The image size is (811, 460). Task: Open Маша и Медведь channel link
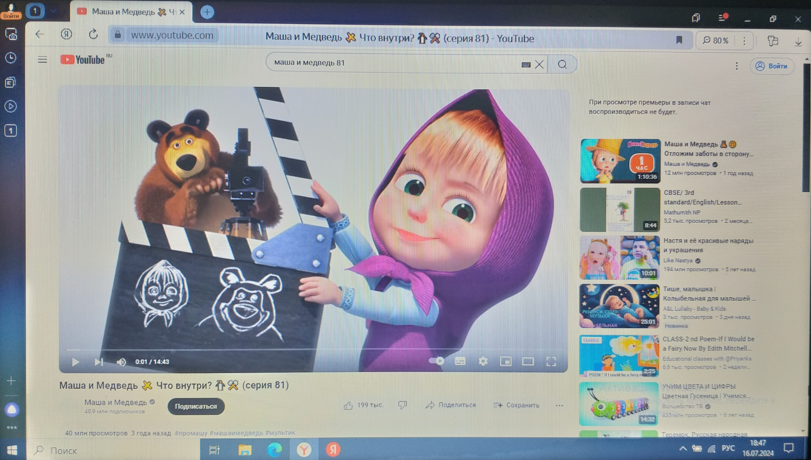tap(116, 402)
